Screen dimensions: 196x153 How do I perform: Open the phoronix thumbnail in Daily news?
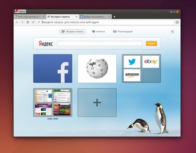pos(62,96)
